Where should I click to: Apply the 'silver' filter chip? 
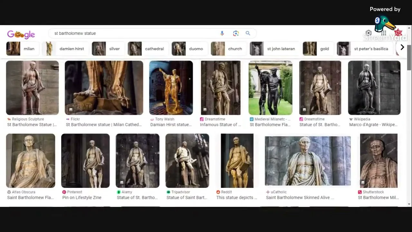tap(108, 49)
